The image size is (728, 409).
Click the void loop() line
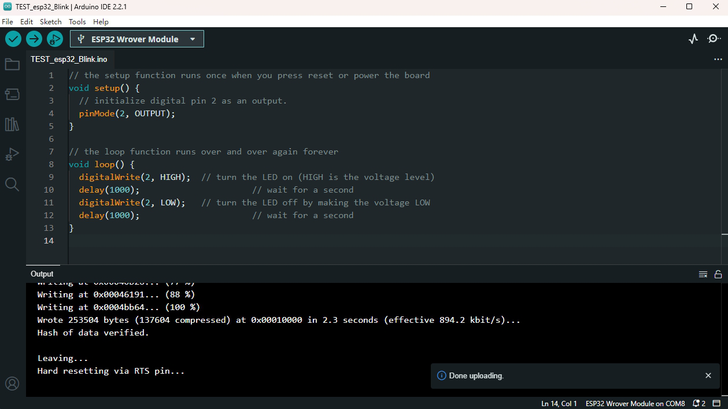pos(102,164)
